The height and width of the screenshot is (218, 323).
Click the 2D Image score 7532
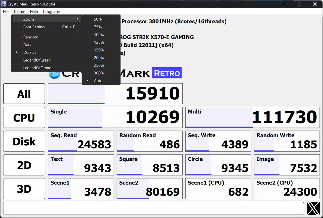[287, 165]
